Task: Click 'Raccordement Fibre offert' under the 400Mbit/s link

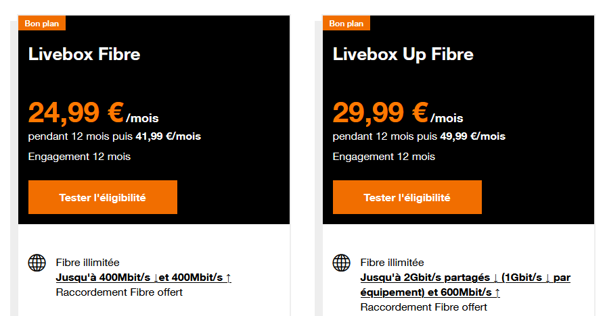Action: click(119, 292)
